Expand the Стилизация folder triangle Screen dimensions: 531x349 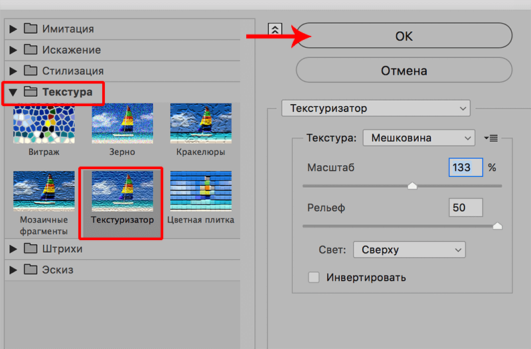pos(13,71)
